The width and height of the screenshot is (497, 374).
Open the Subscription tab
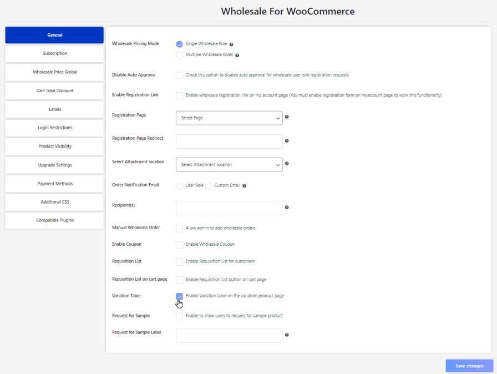click(x=54, y=53)
